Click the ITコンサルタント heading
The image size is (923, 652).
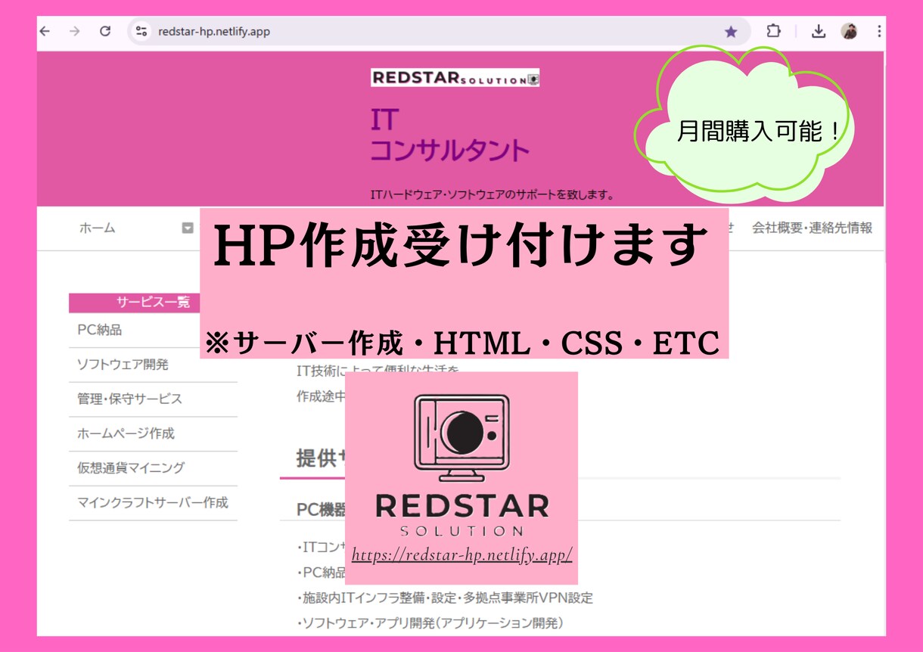coord(449,135)
